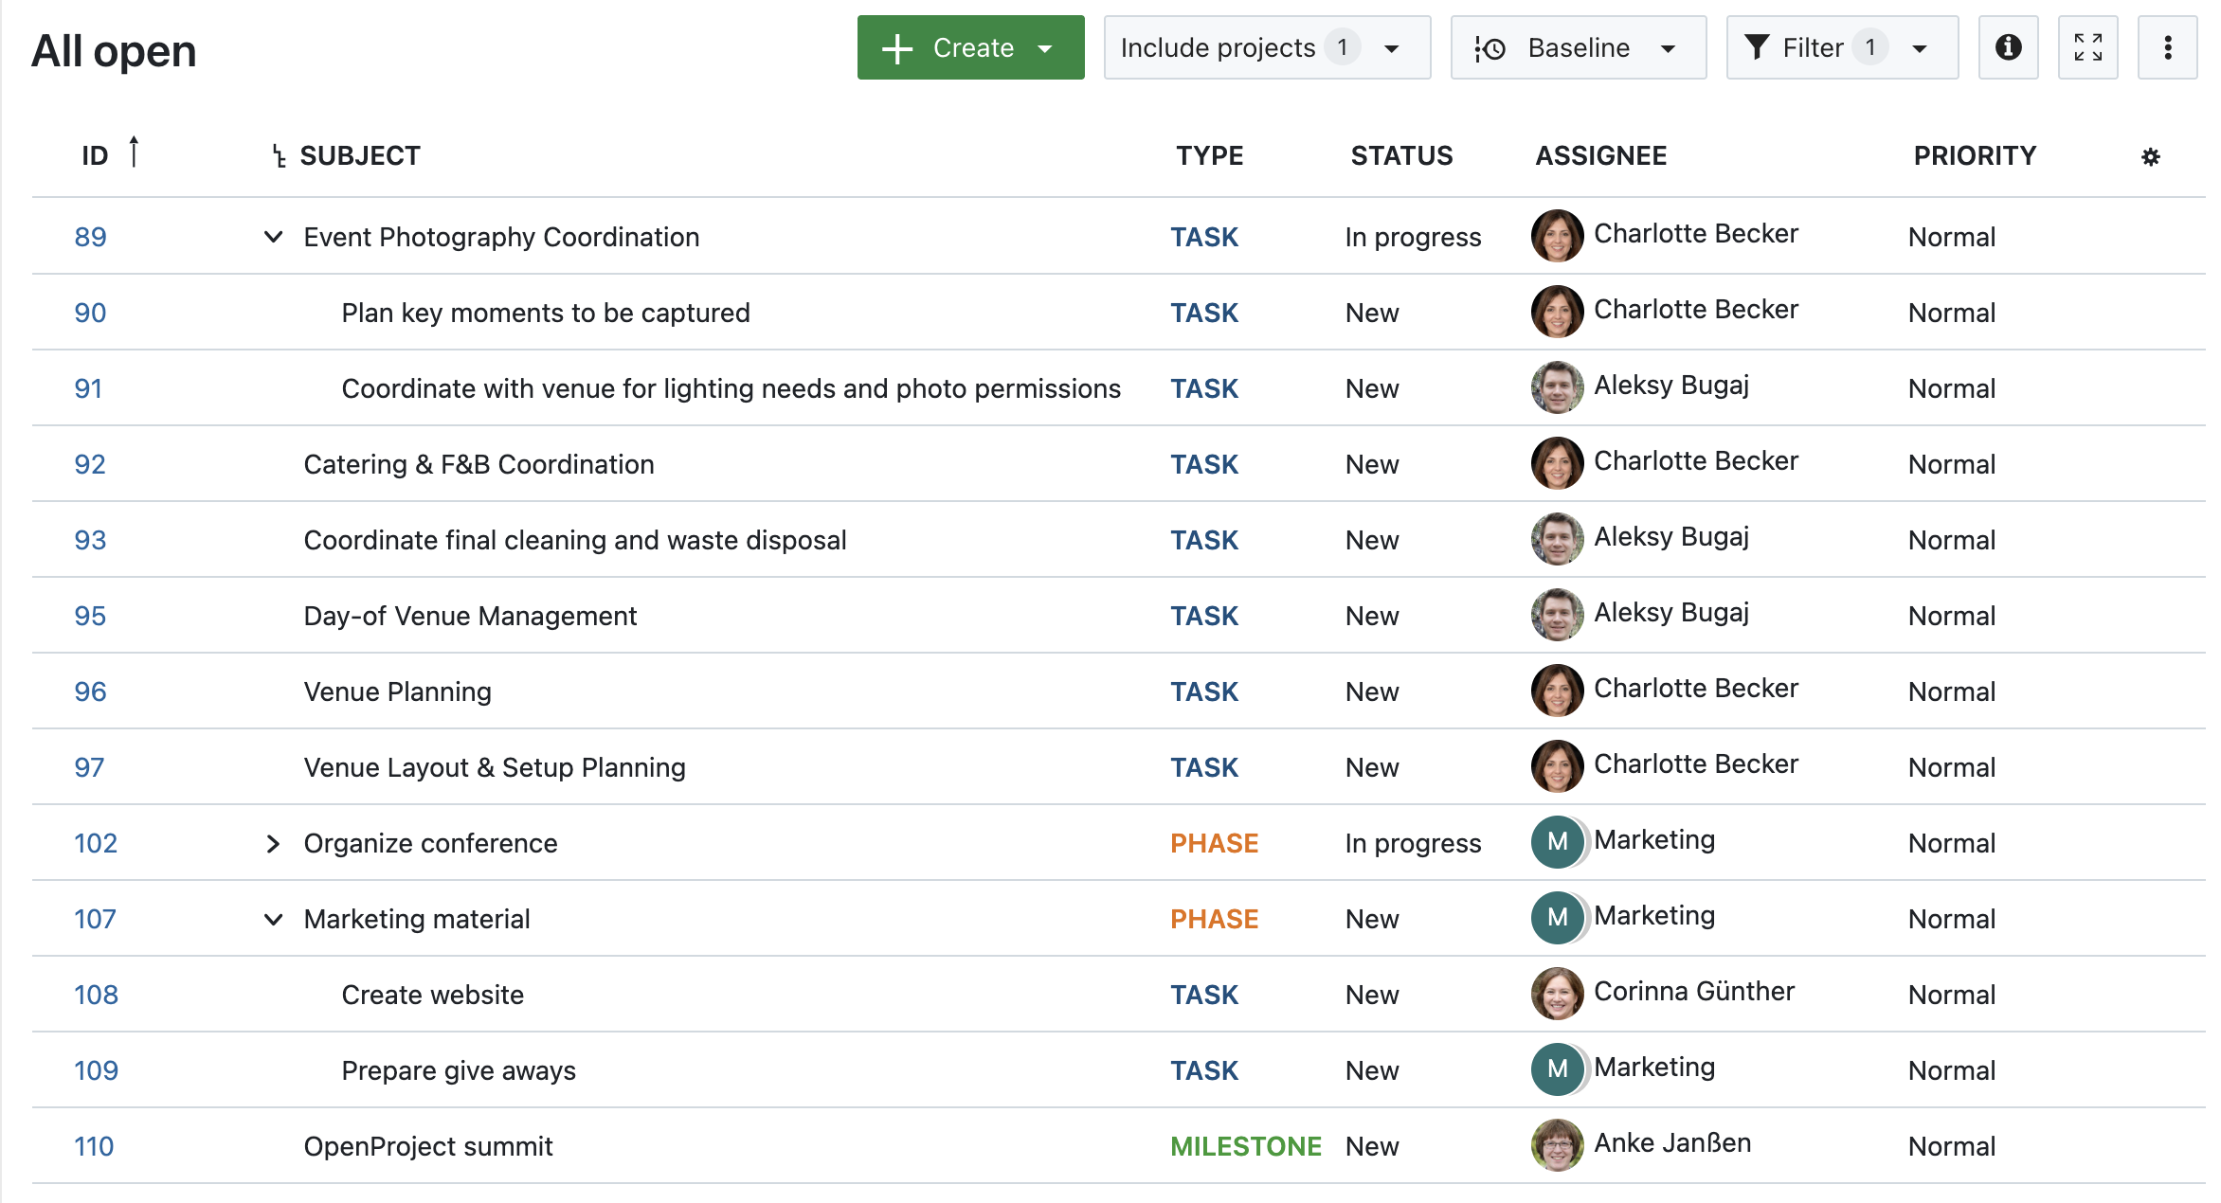Collapse the Event Photography Coordination row
2221x1203 pixels.
(273, 238)
